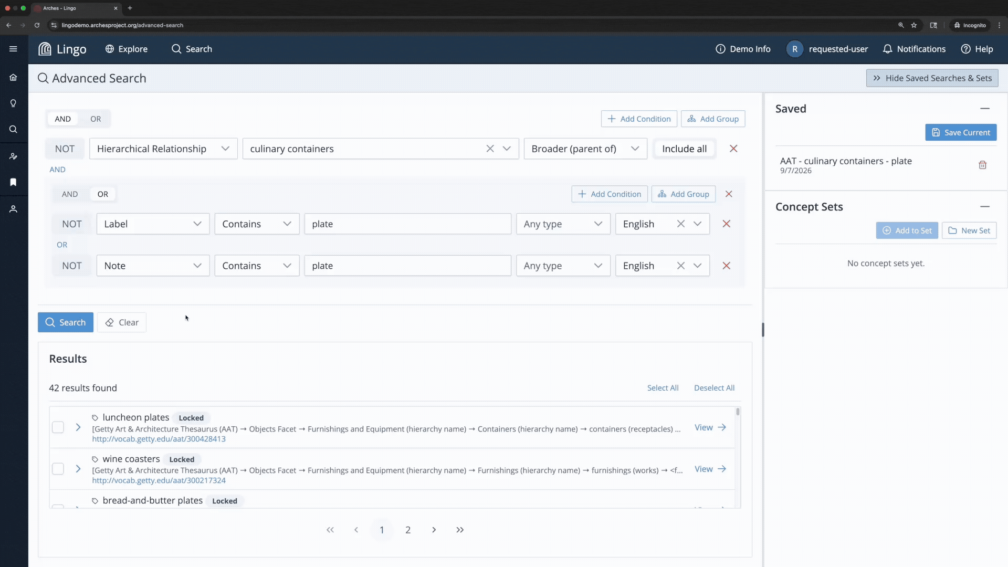Check the wine coasters result checkbox
Screen dimensions: 1008x567
(x=58, y=469)
